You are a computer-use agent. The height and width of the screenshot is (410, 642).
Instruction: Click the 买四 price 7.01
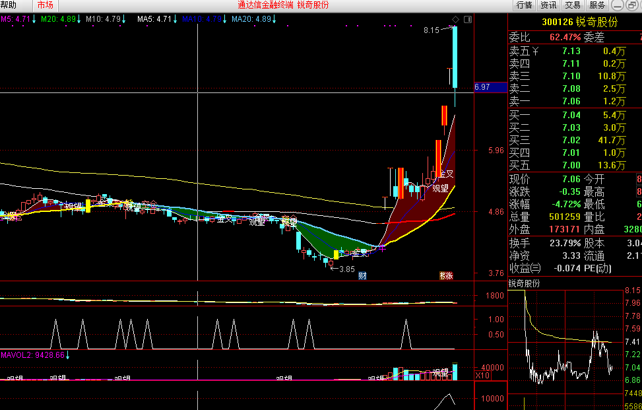tap(571, 153)
